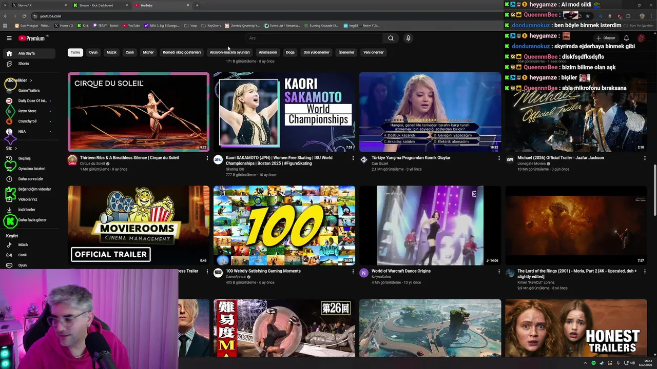The width and height of the screenshot is (657, 369).
Task: Click the search magnifier button
Action: [391, 38]
